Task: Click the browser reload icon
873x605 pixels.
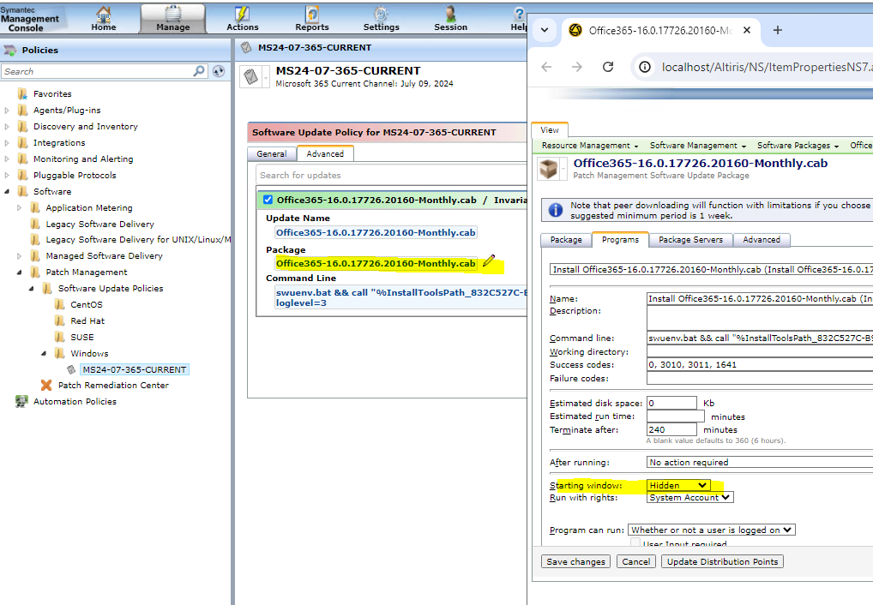Action: pos(608,67)
